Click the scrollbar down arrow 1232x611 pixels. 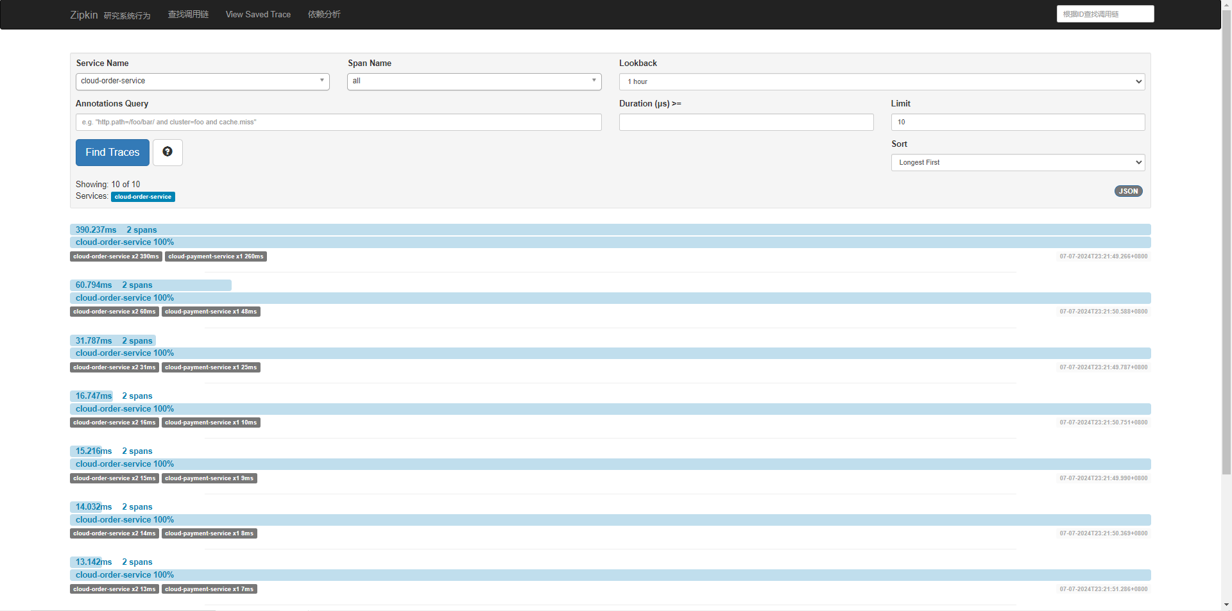pos(1226,605)
